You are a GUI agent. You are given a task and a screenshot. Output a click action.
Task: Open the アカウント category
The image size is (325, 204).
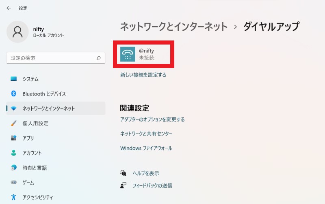point(56,153)
